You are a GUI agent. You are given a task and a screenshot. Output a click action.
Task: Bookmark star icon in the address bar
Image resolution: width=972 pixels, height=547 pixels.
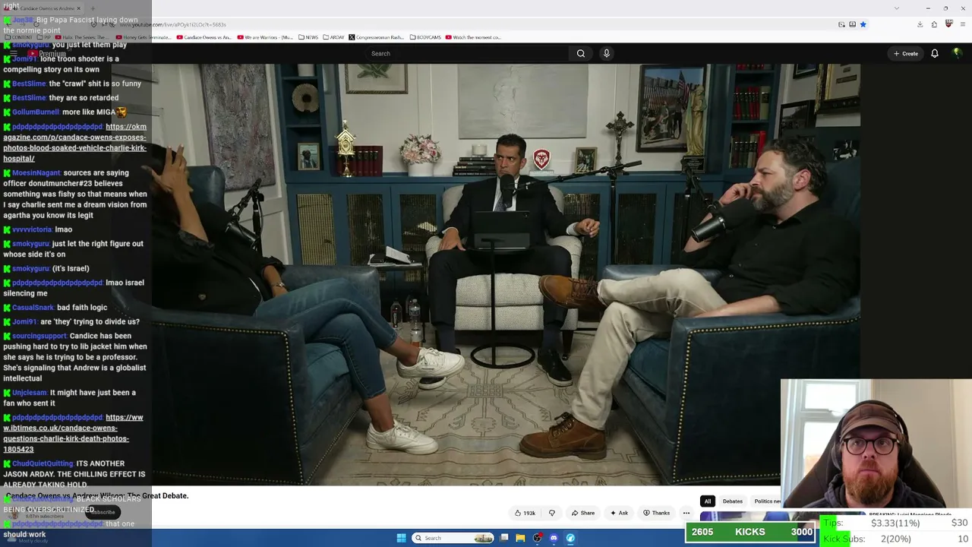click(x=863, y=24)
